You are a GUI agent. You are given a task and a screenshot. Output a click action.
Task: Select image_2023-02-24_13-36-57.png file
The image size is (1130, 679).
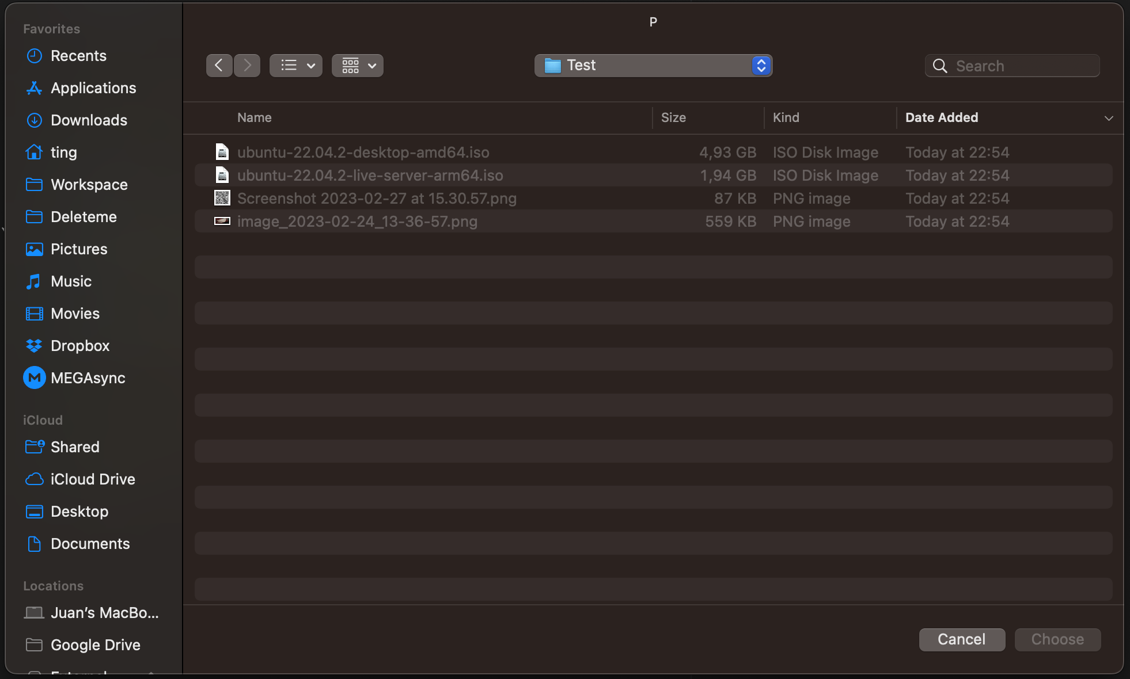point(653,221)
